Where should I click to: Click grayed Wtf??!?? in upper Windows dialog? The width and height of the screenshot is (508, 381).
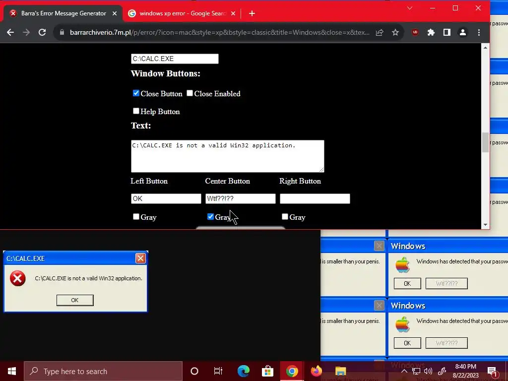click(446, 283)
